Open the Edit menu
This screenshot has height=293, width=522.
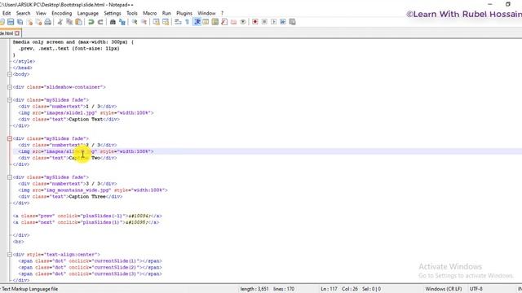point(7,13)
